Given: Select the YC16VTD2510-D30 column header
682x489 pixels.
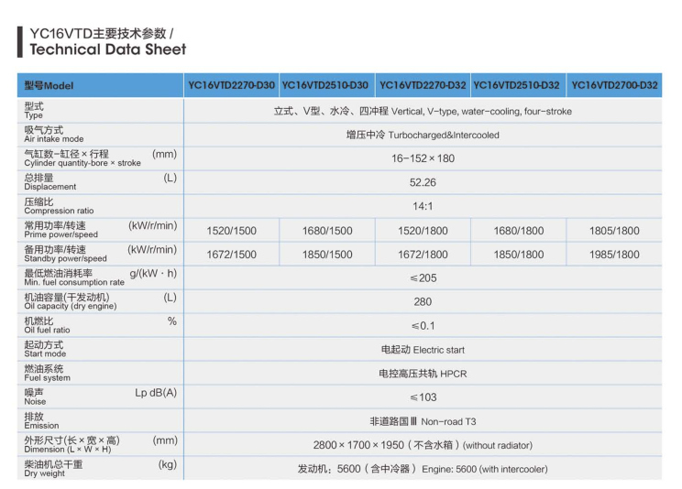Looking at the screenshot, I should point(325,85).
